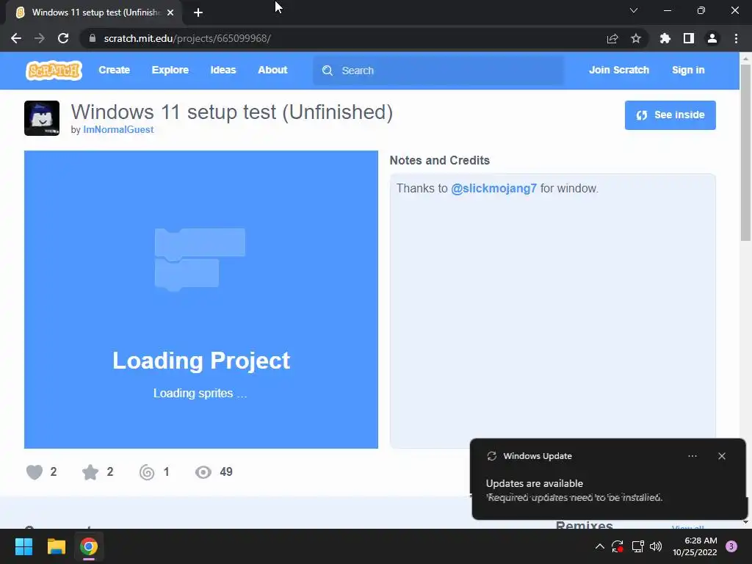
Task: Click the forward navigation arrow
Action: tap(40, 38)
